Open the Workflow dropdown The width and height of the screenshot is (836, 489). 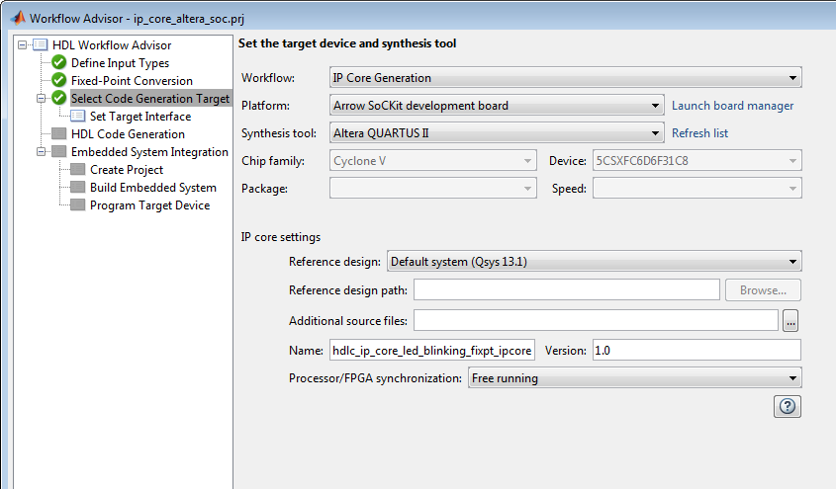click(565, 78)
